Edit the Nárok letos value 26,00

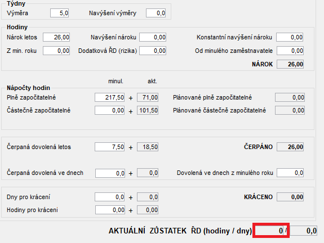[56, 37]
